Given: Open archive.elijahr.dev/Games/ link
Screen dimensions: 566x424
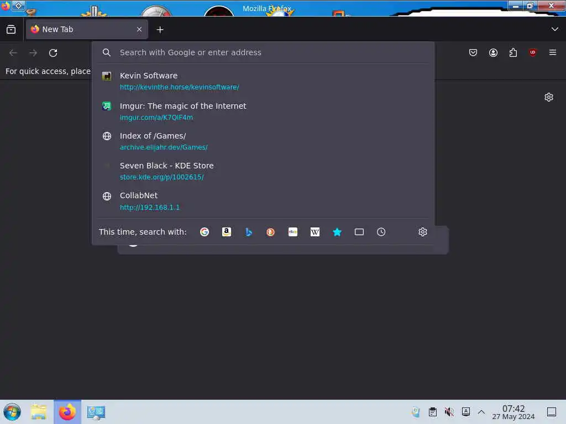Looking at the screenshot, I should (x=164, y=147).
